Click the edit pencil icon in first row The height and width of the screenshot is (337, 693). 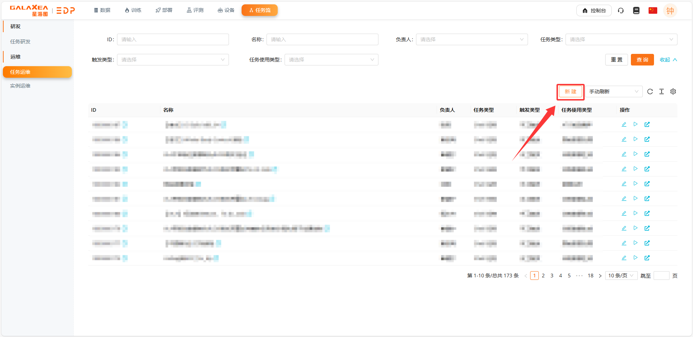click(624, 124)
